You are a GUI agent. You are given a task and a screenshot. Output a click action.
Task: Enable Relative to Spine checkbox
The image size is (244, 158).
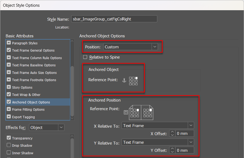tap(85, 57)
